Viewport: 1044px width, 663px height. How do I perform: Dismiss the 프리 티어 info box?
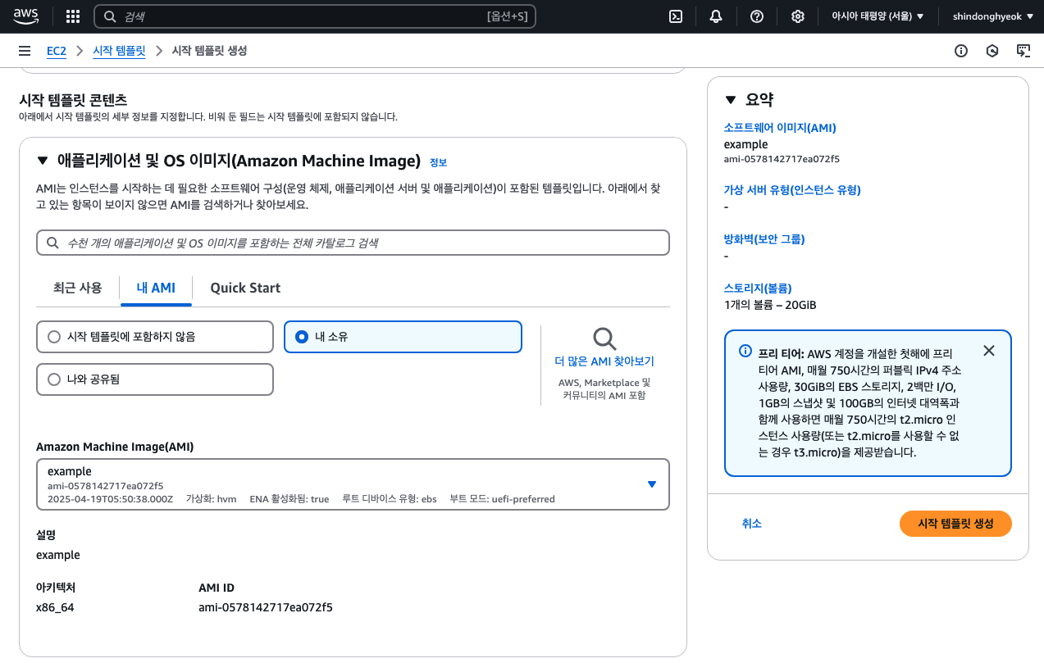(x=989, y=351)
